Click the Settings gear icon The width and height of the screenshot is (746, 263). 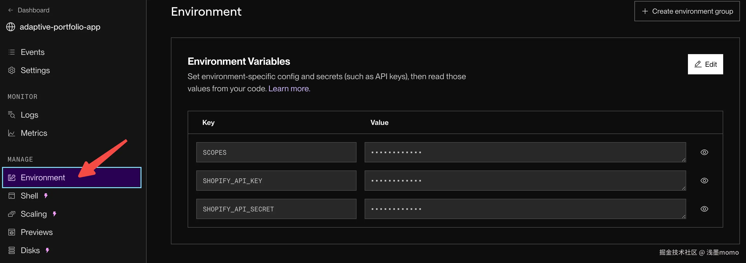12,71
